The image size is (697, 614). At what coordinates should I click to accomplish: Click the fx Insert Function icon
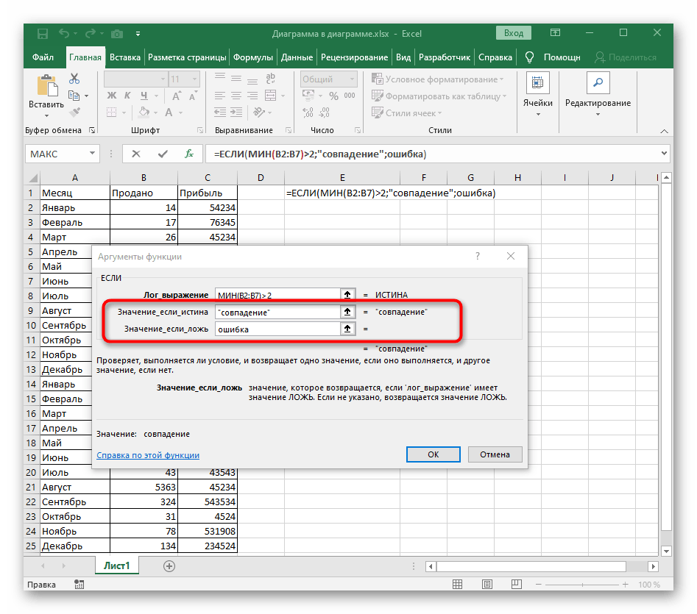(x=189, y=154)
